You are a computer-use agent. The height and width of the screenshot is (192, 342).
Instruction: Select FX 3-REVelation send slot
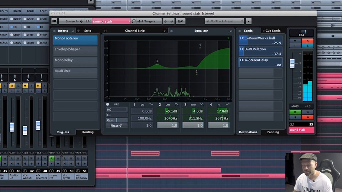coord(261,51)
